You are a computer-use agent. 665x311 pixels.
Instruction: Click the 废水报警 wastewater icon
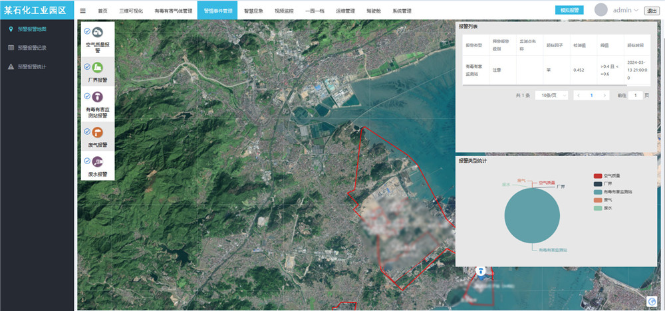98,161
